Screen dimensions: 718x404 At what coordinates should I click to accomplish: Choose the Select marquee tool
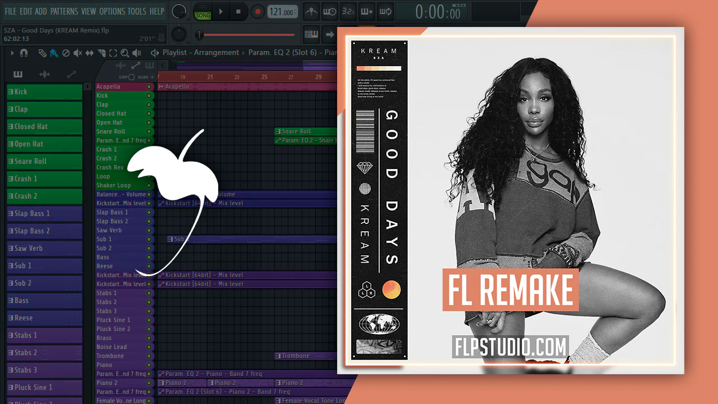coord(113,53)
